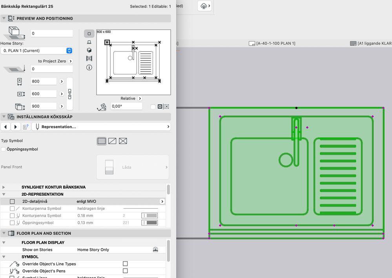Image resolution: width=392 pixels, height=278 pixels.
Task: Check Override Object's Line Types
Action: click(125, 264)
